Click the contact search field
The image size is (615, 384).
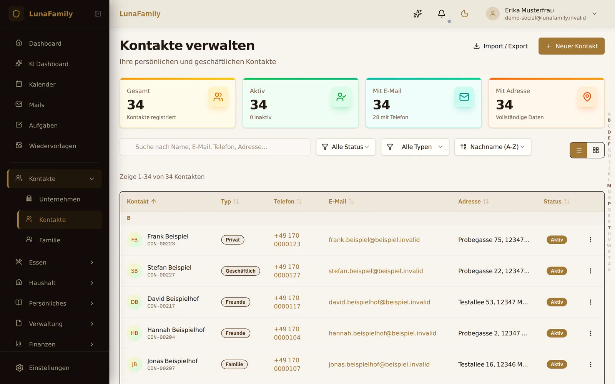[x=215, y=147]
